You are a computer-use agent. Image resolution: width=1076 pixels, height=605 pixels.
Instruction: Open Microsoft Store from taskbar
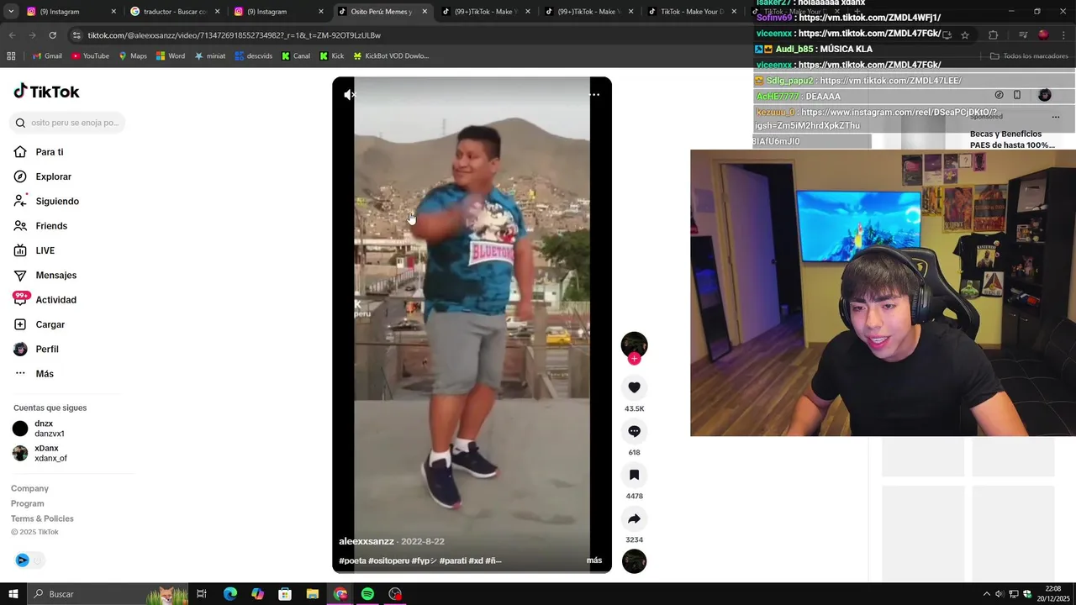(285, 594)
